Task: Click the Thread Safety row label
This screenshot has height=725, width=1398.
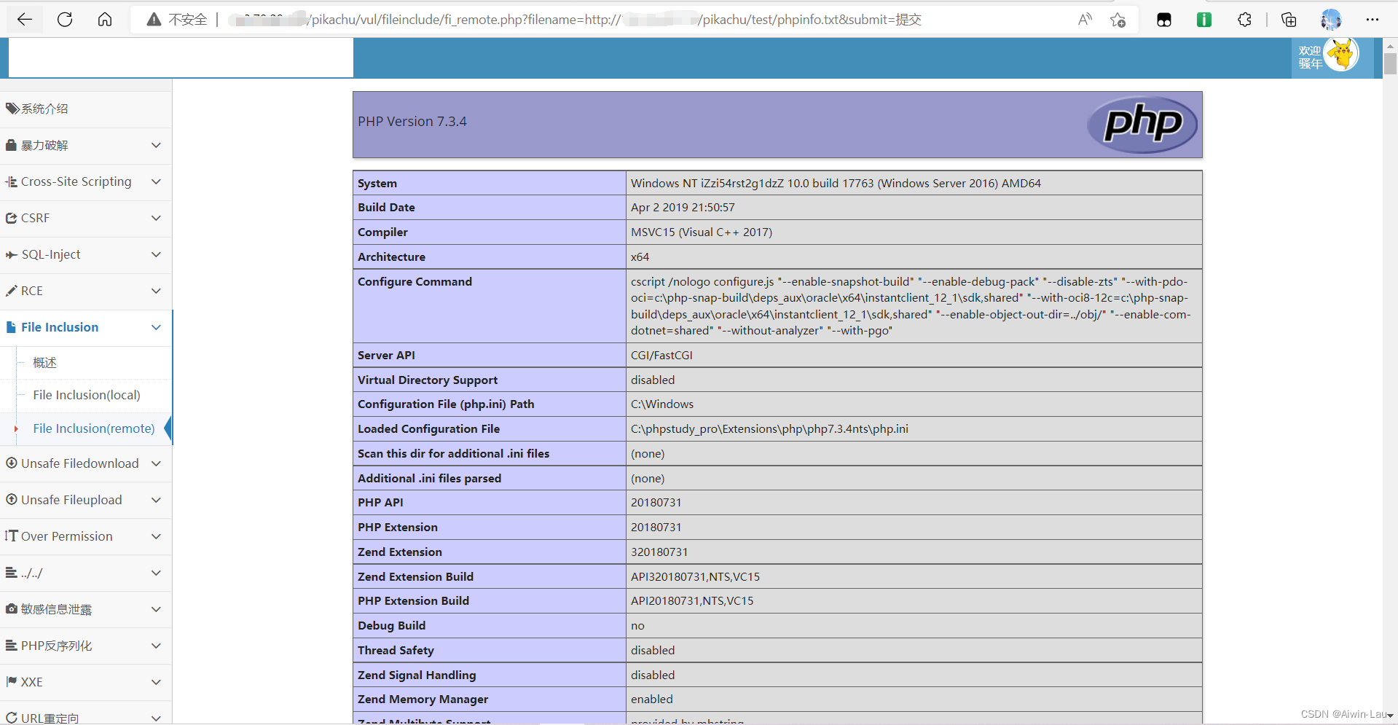Action: [x=396, y=650]
